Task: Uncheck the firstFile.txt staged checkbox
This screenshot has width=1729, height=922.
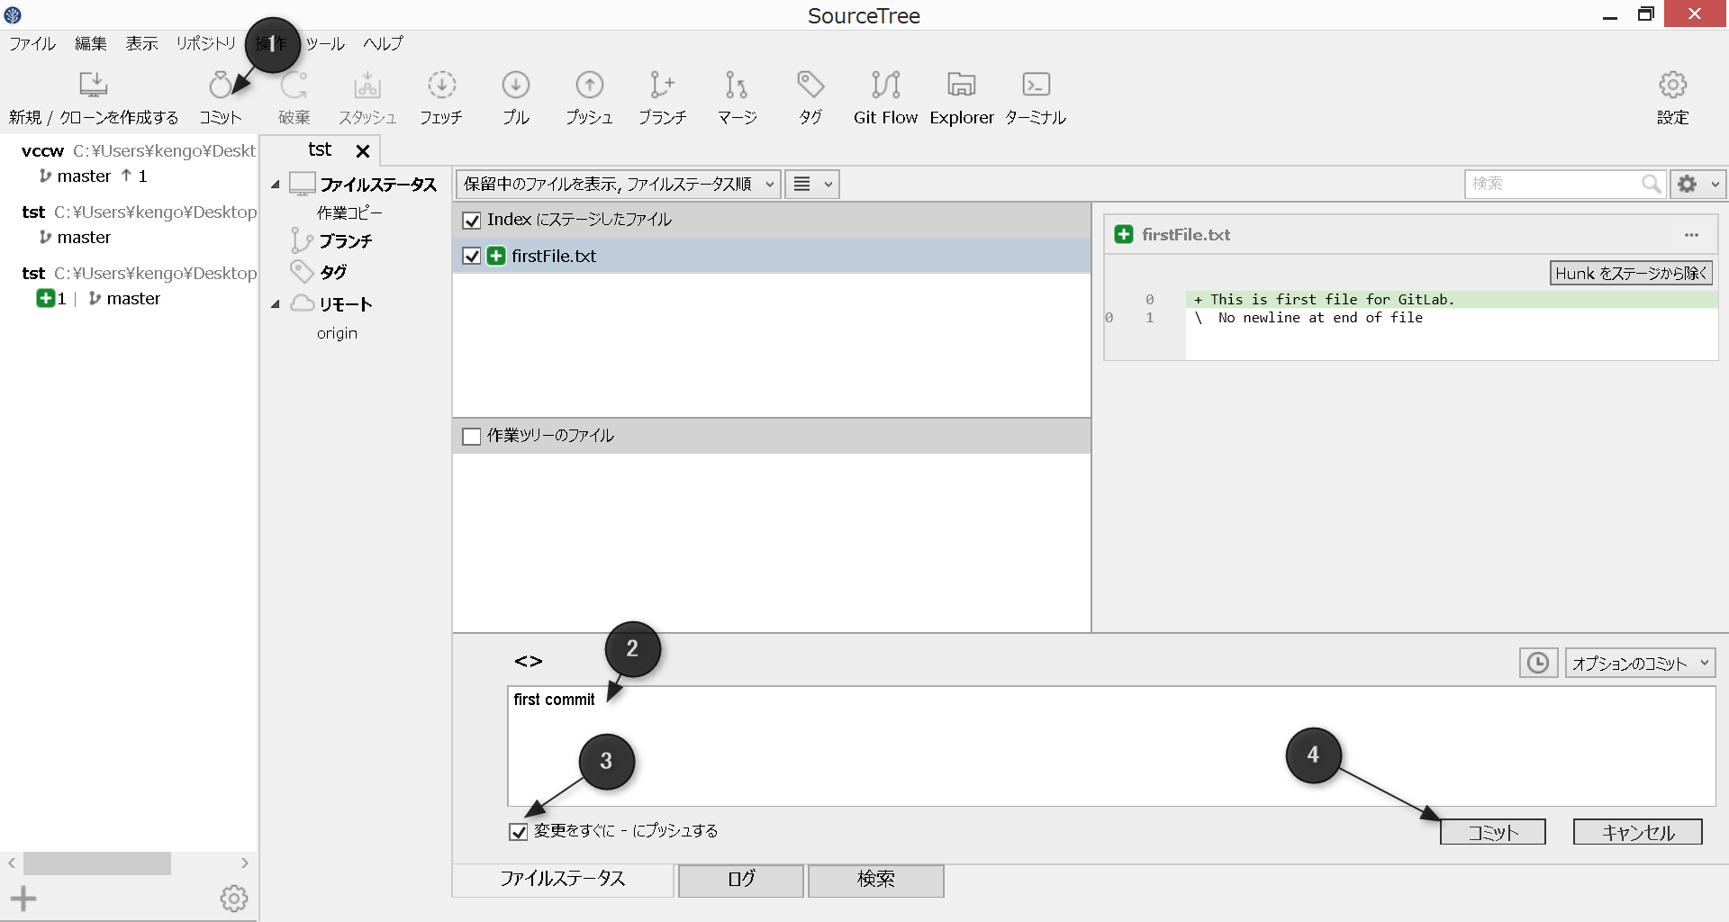Action: point(471,257)
